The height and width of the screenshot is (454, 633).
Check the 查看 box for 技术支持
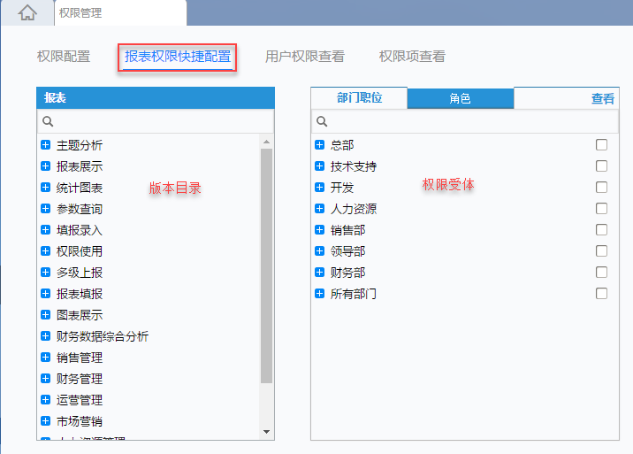pyautogui.click(x=601, y=166)
